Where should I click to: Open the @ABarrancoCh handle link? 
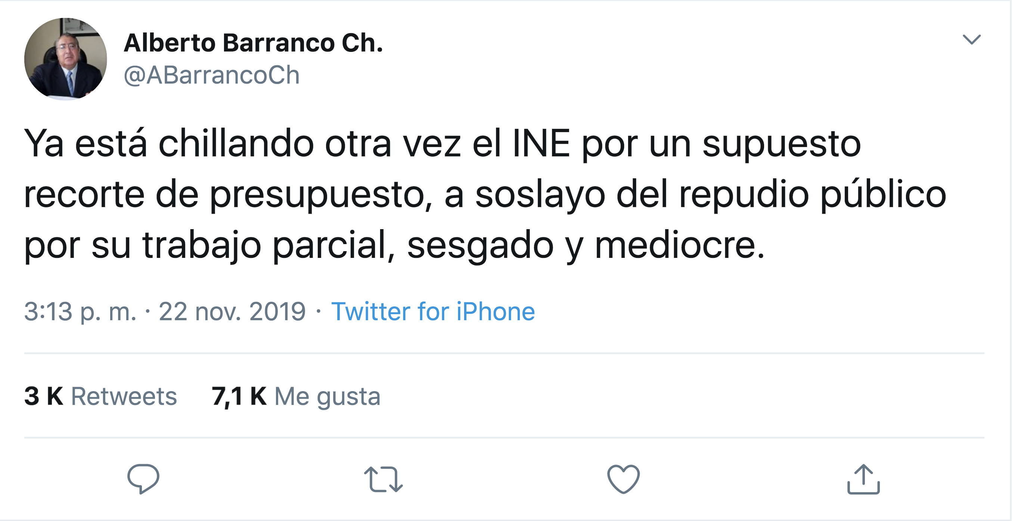coord(211,75)
